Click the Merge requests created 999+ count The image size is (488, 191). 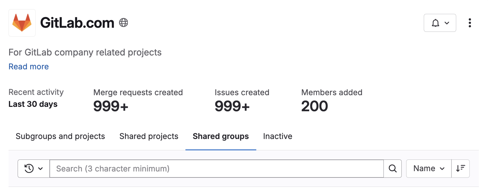point(111,107)
